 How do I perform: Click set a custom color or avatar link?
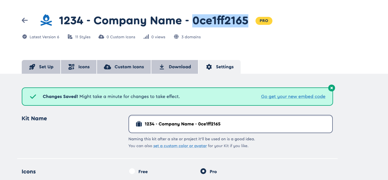(x=180, y=146)
